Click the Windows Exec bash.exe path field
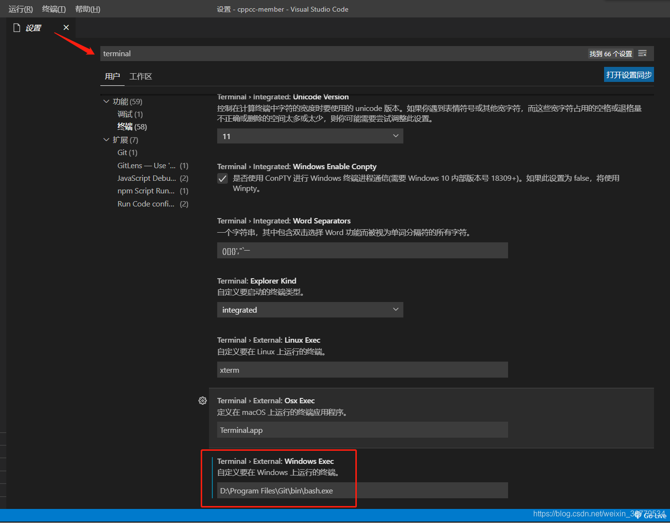Screen dimensions: 670x523 click(x=362, y=491)
